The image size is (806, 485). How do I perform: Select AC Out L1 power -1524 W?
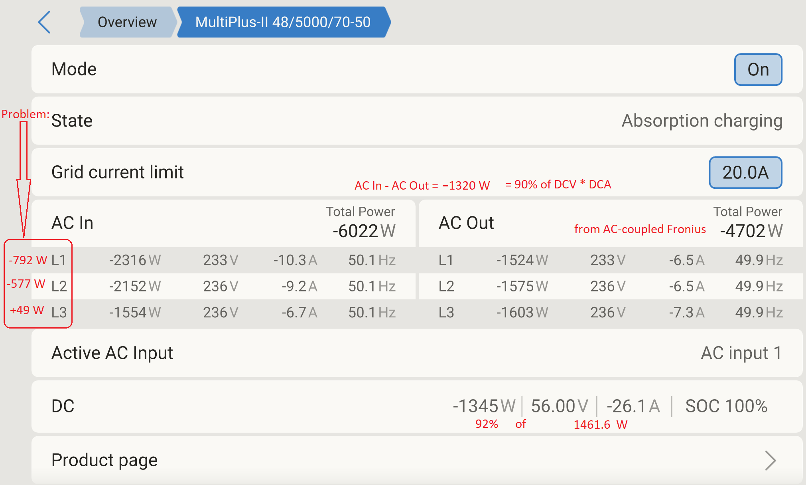click(522, 260)
